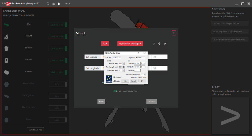Open the sliders settings icon in the top toolbar
Screen dimensions: 252x136
pyautogui.click(x=53, y=4)
